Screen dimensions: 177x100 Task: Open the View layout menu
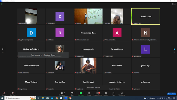click(174, 4)
